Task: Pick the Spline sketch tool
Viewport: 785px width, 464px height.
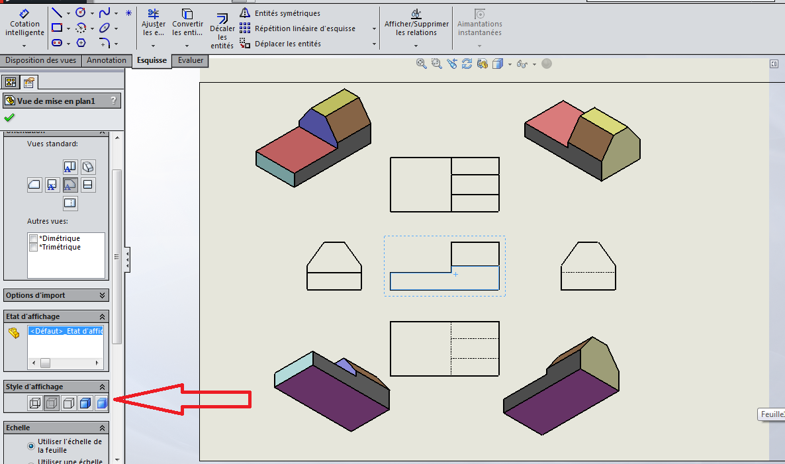Action: pos(104,13)
